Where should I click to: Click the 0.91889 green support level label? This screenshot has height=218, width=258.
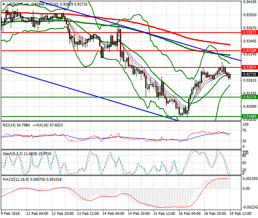[x=250, y=117]
